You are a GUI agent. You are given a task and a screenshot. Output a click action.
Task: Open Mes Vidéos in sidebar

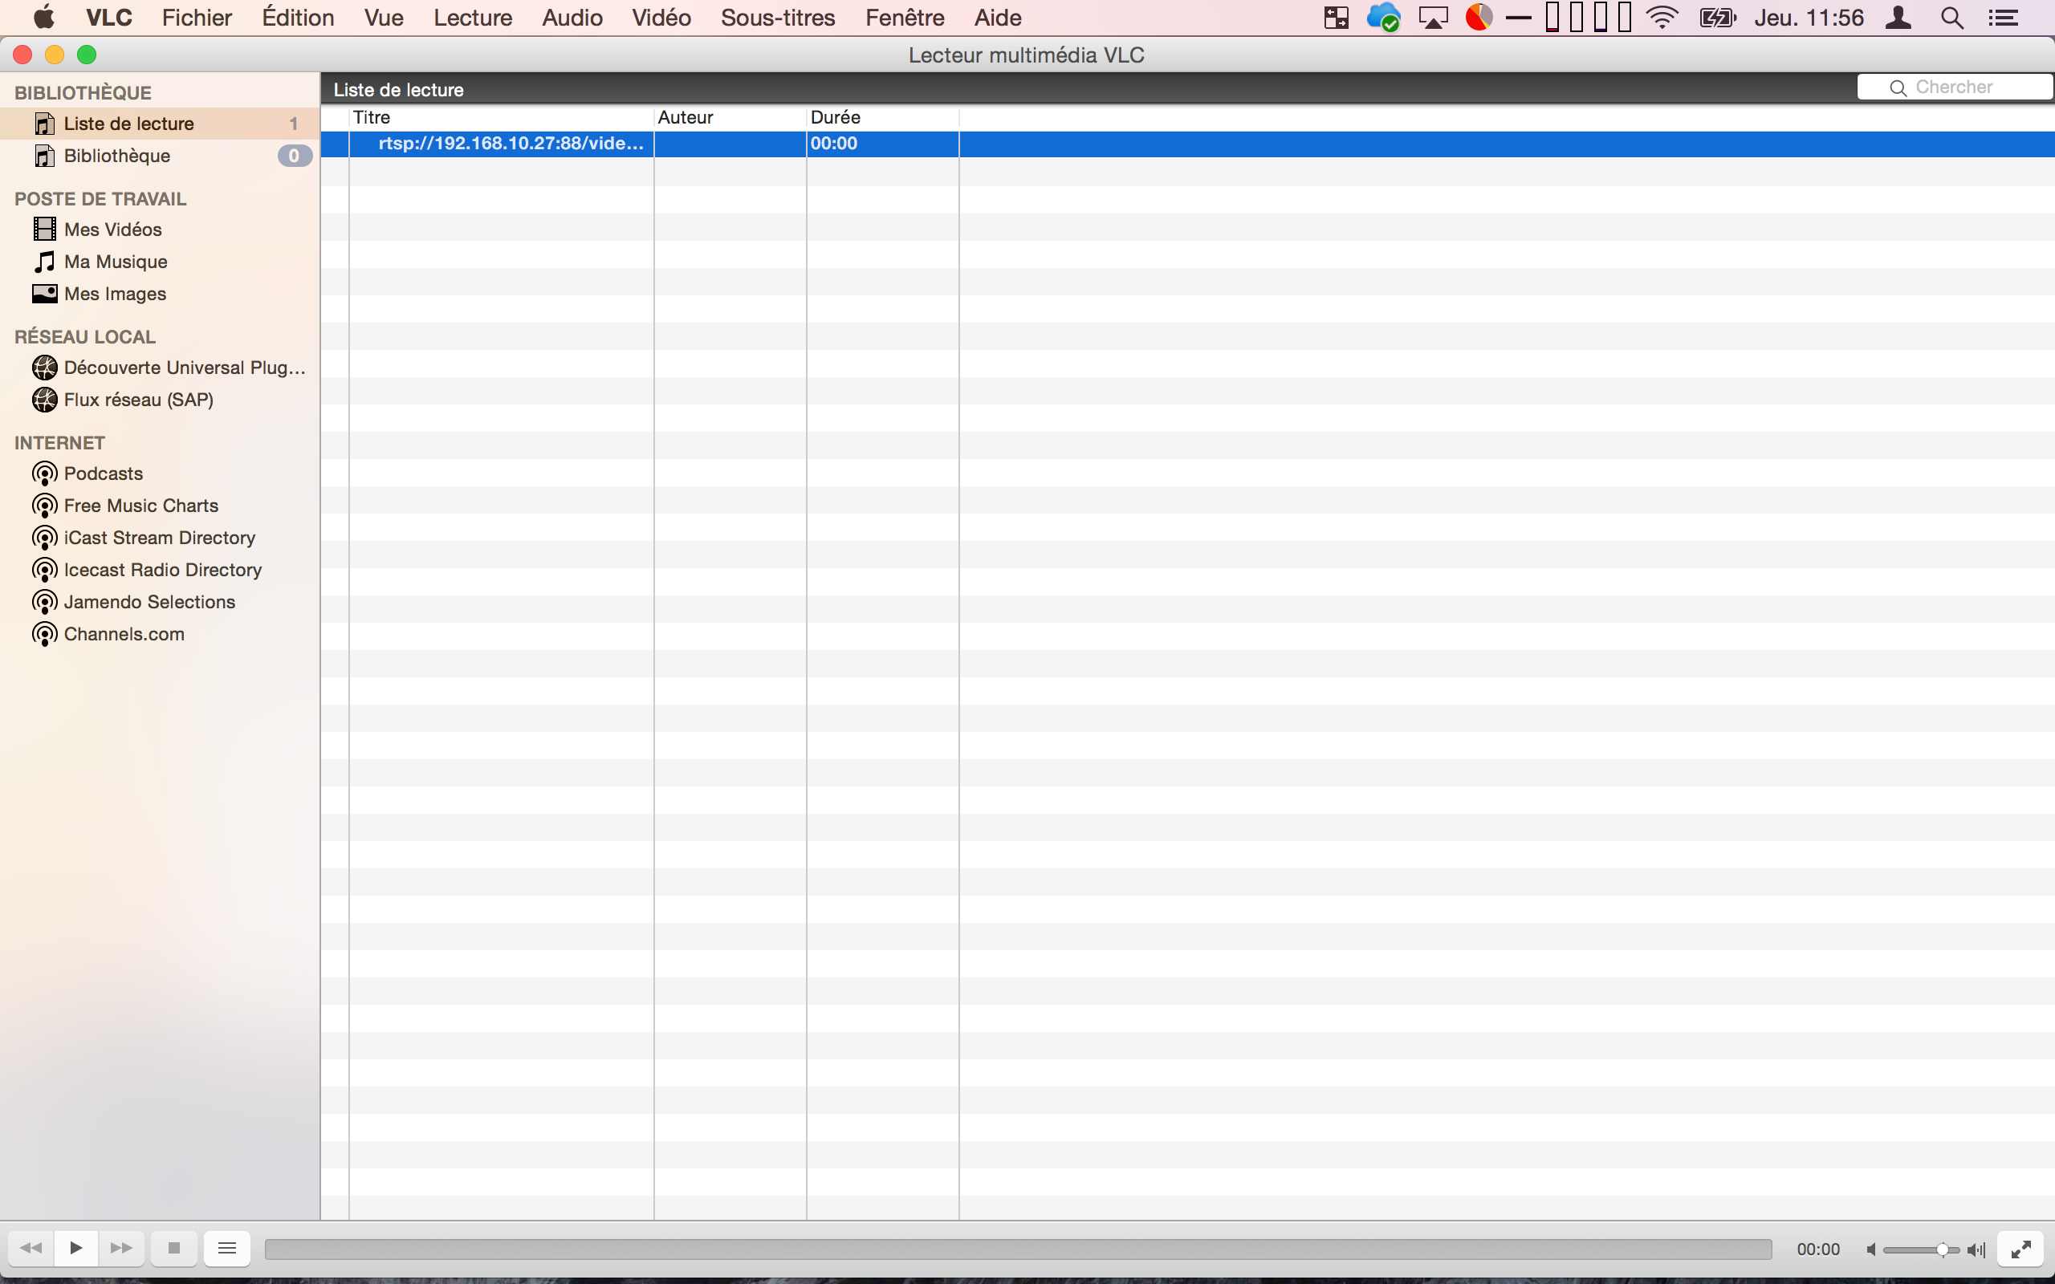point(112,230)
